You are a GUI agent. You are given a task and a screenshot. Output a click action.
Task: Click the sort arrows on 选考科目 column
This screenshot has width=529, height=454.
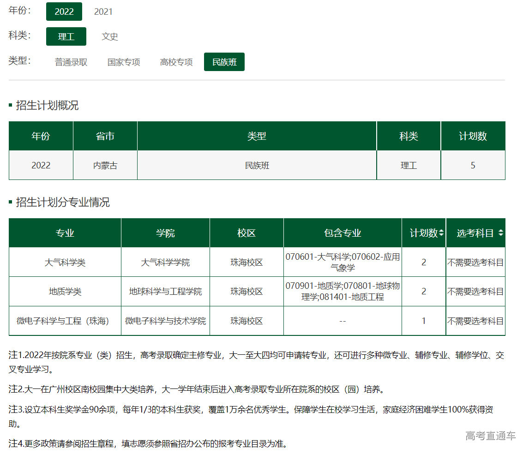tap(501, 233)
